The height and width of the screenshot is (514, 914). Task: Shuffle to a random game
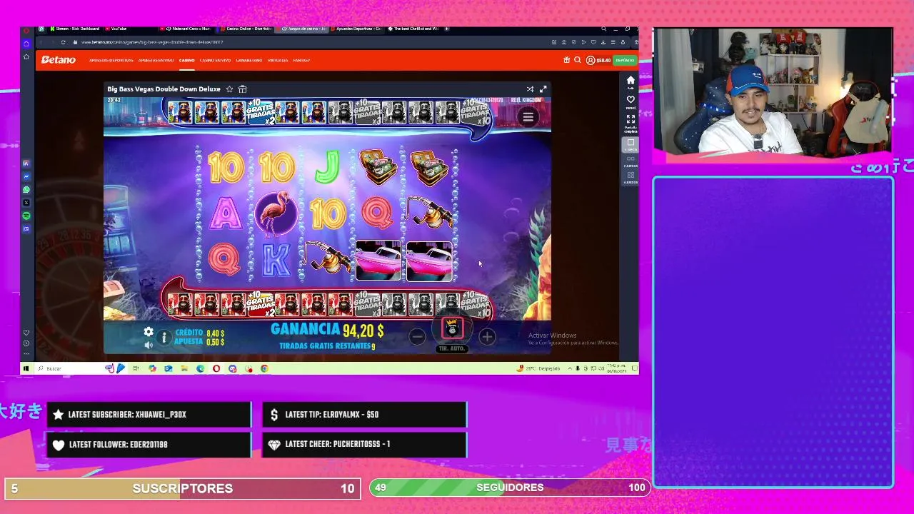pos(530,89)
